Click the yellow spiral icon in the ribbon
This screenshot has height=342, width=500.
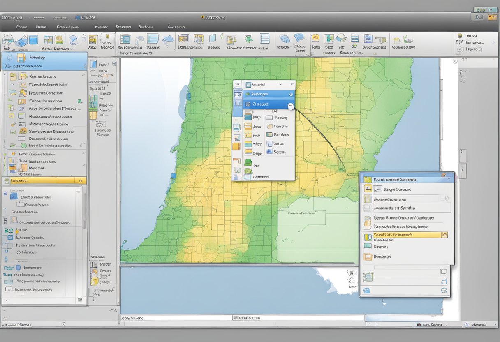click(315, 38)
